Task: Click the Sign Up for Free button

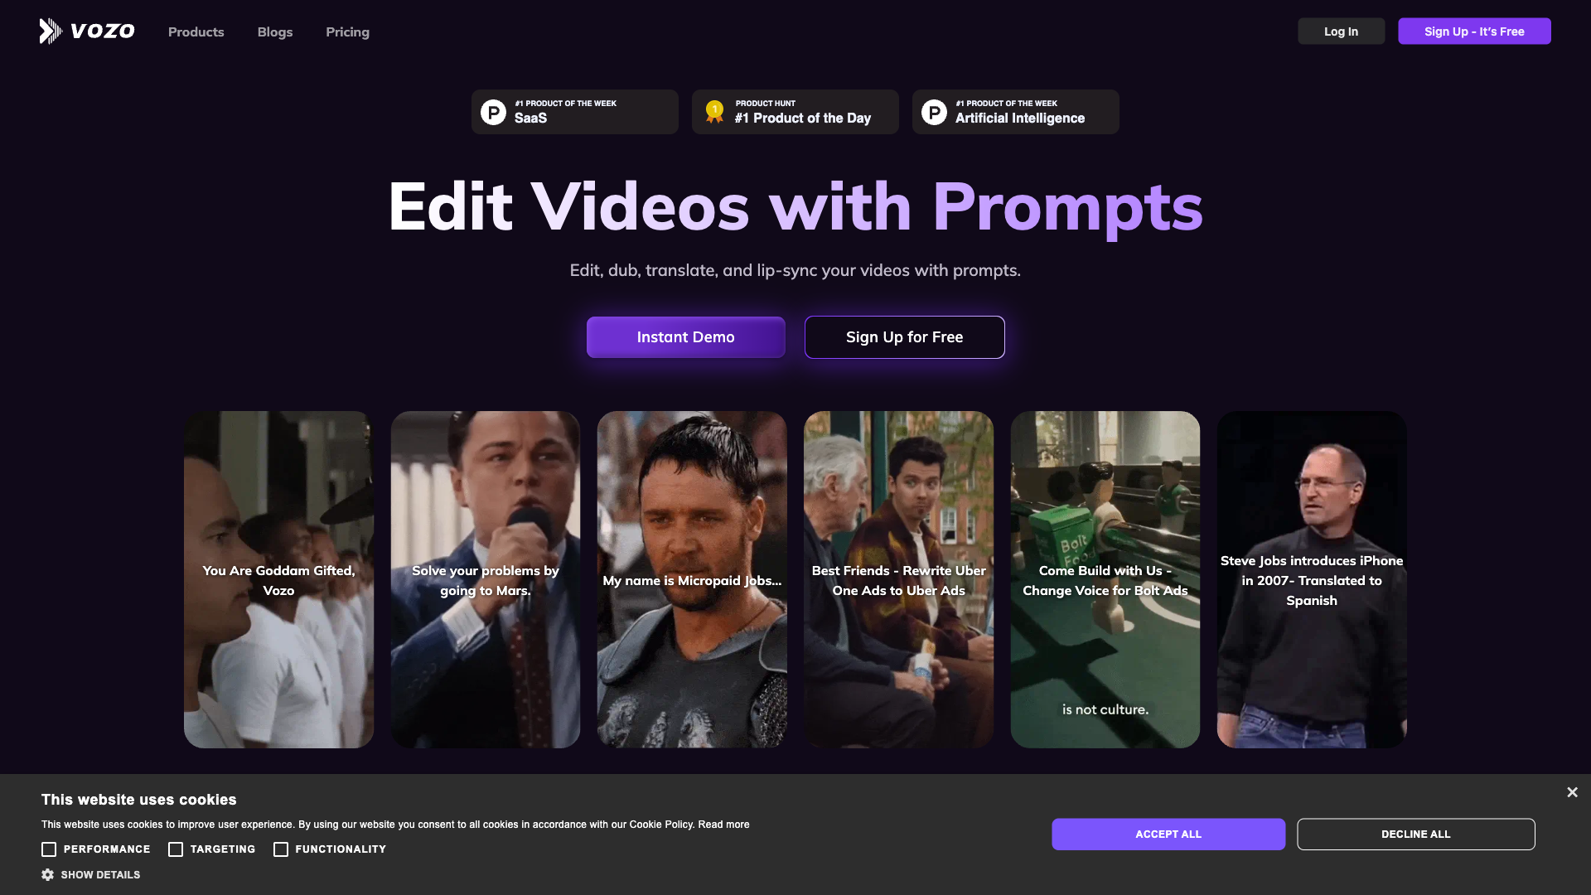Action: [x=904, y=336]
